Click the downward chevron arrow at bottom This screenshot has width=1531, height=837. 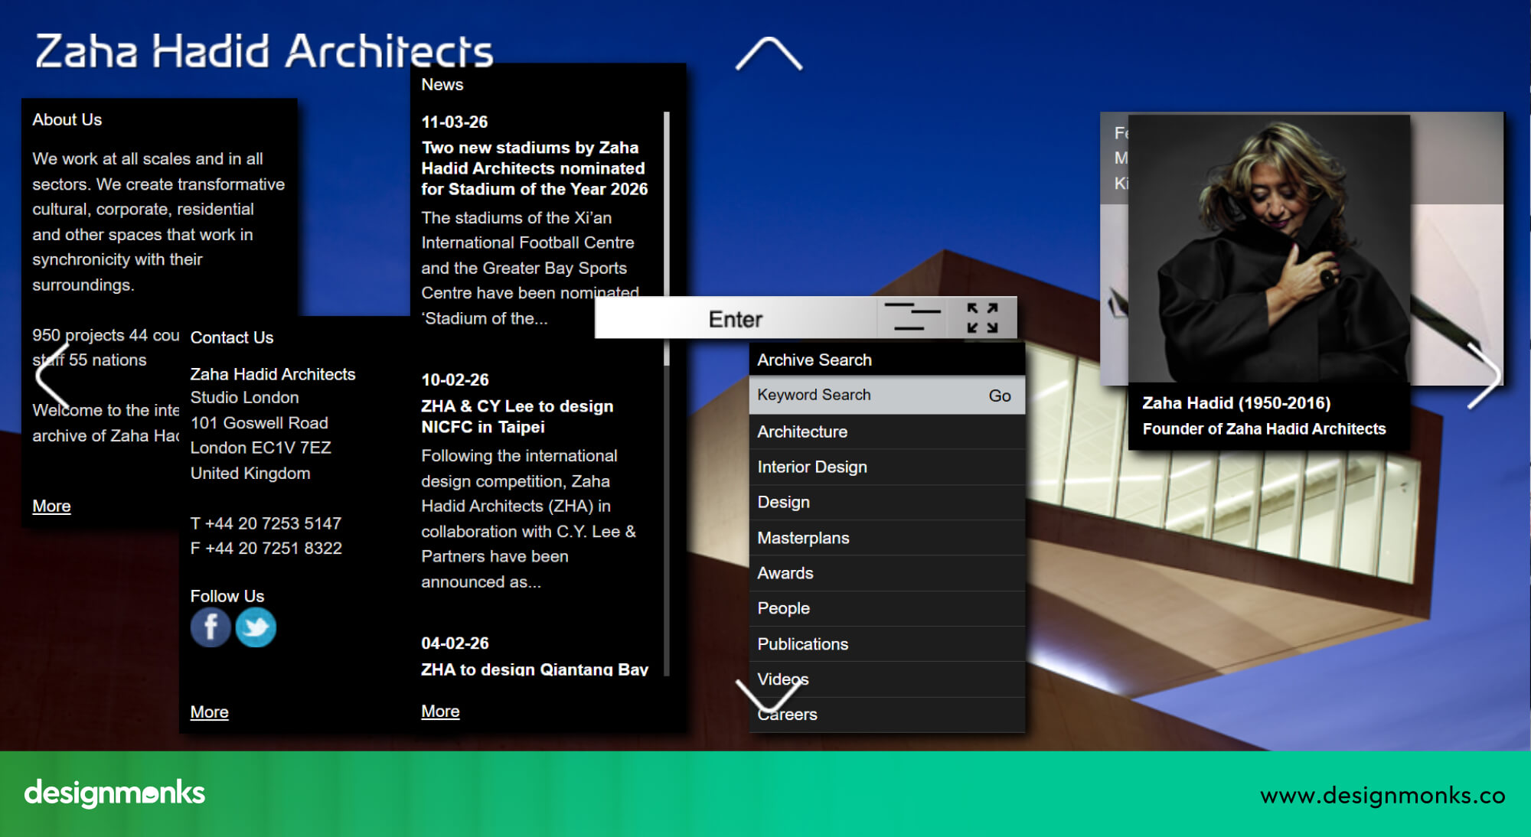pos(768,695)
